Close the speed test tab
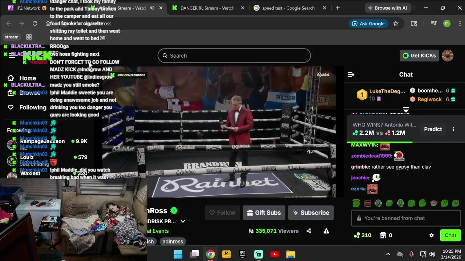Viewport: 465px width, 261px height. point(324,8)
